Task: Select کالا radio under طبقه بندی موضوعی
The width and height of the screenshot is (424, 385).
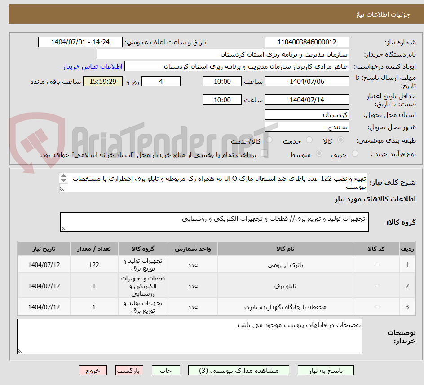Action: point(340,139)
